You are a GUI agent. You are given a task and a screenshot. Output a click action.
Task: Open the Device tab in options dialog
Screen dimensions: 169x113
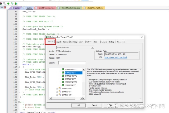point(50,42)
